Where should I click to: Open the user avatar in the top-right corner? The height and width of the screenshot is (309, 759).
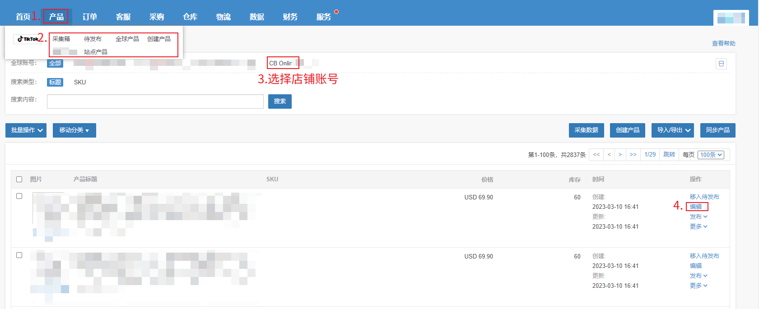coord(731,18)
